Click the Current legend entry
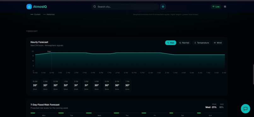 point(36,14)
